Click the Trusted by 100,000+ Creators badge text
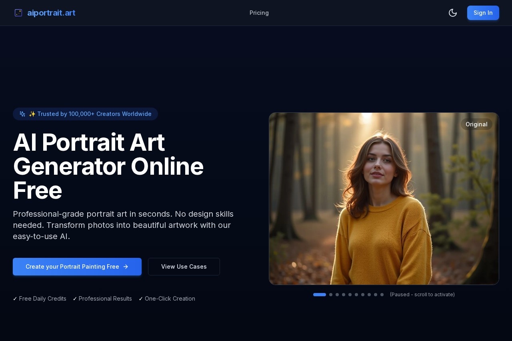 point(94,114)
